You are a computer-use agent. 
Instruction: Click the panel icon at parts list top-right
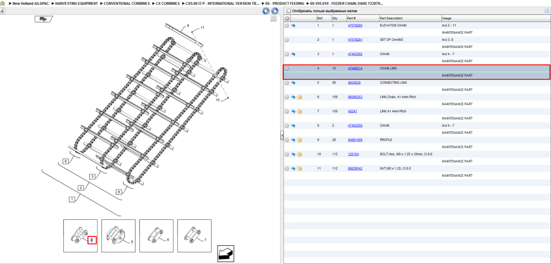point(547,11)
